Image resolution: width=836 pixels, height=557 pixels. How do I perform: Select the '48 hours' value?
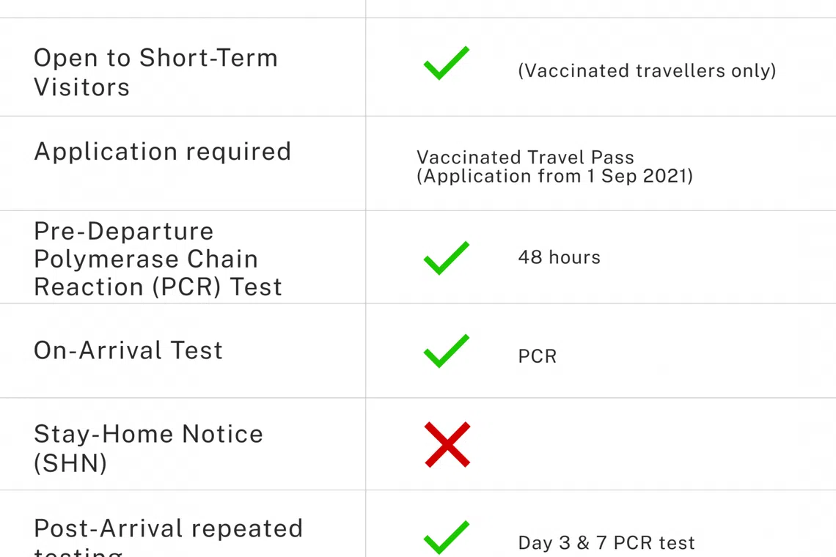point(559,257)
